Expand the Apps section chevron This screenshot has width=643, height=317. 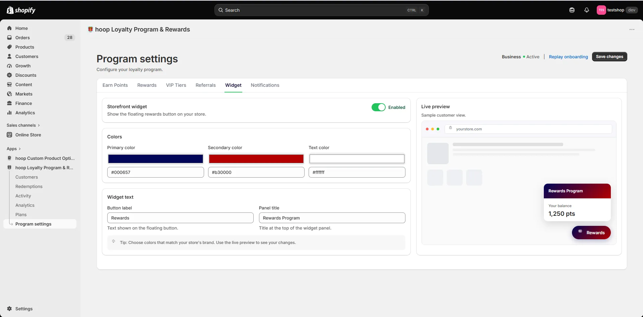pos(19,149)
